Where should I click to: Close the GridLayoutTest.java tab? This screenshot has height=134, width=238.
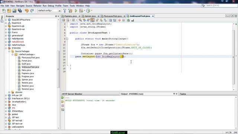click(x=153, y=16)
